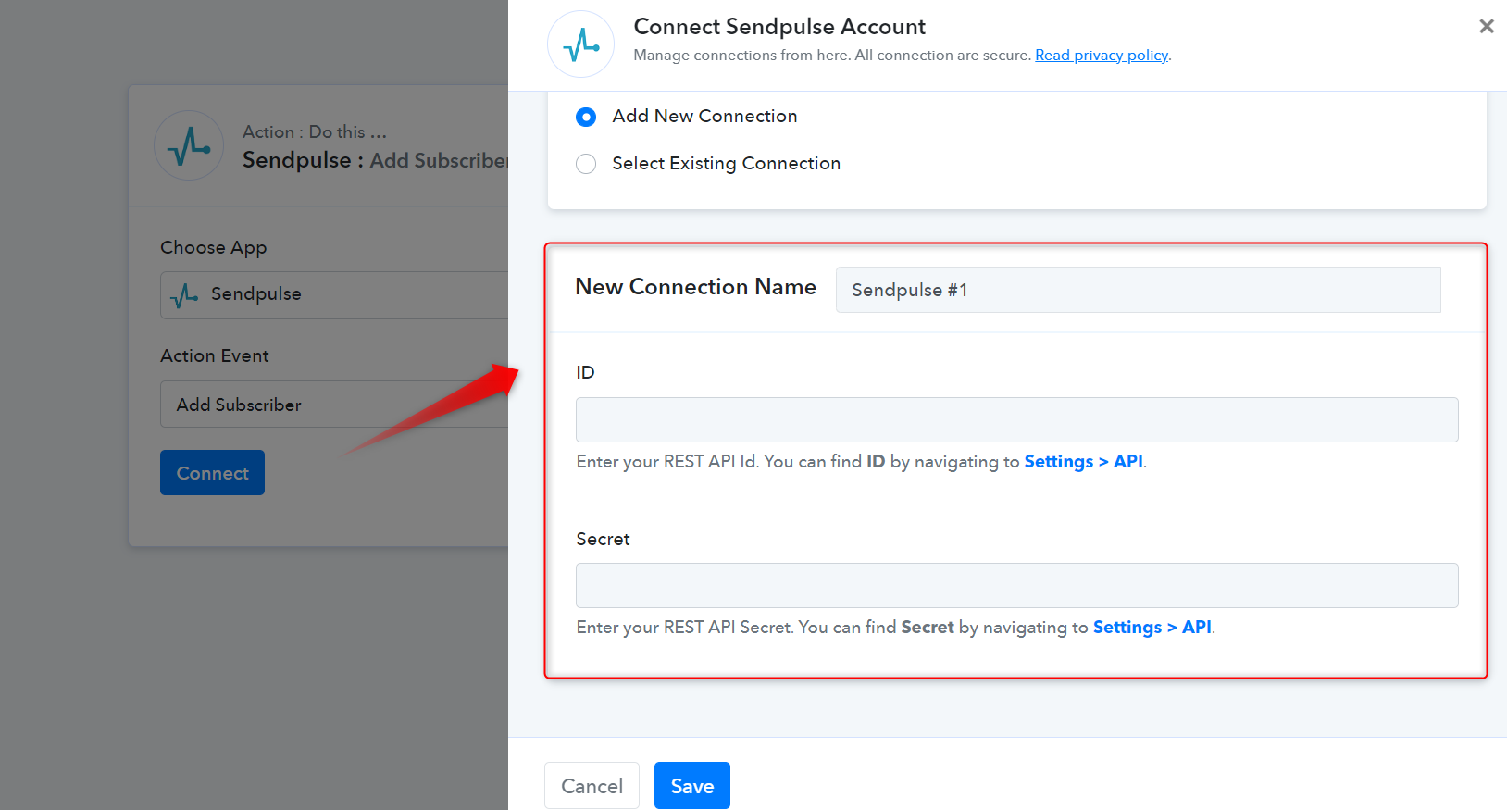Follow the Settings > API link under Secret
The image size is (1507, 810).
(1152, 627)
